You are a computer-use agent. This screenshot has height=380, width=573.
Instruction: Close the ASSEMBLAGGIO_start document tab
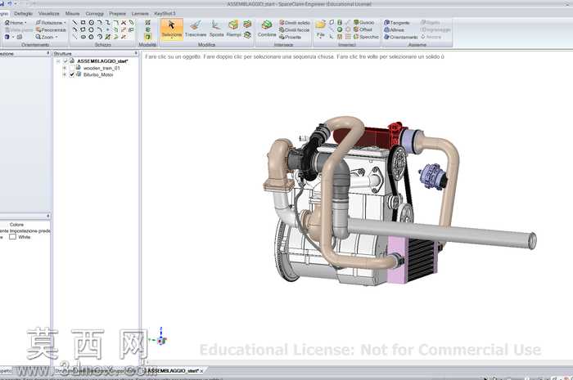(201, 371)
